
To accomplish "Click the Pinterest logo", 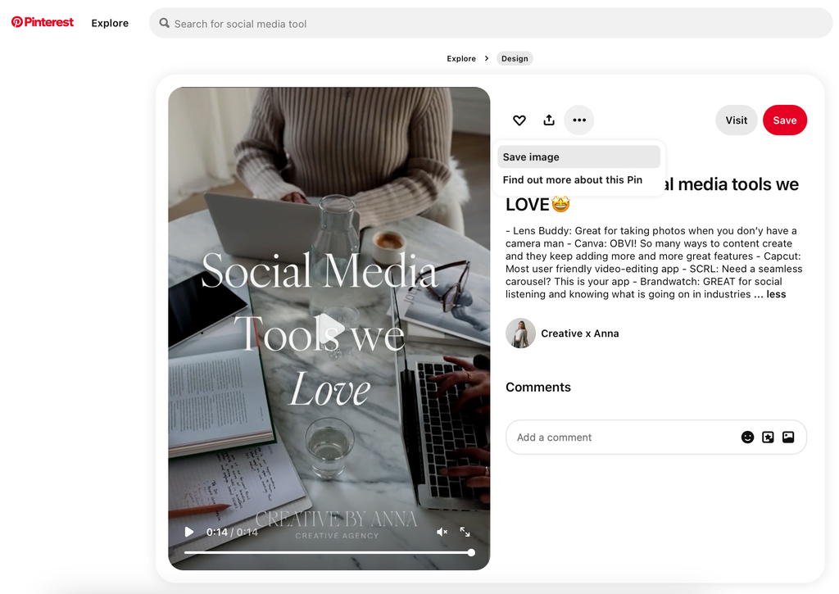I will (x=43, y=23).
